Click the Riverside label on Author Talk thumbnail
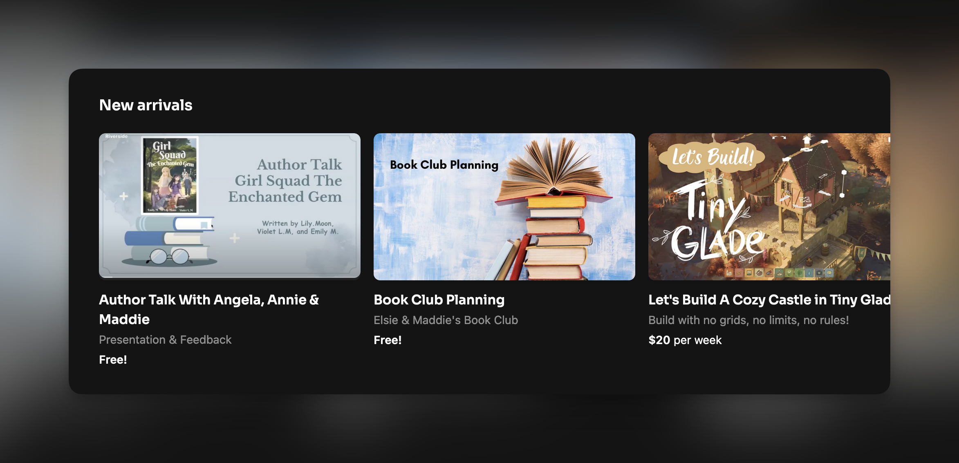 point(117,136)
